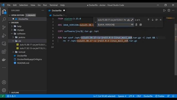
Task: Click the editor vertical scrollbar
Action: [176, 49]
